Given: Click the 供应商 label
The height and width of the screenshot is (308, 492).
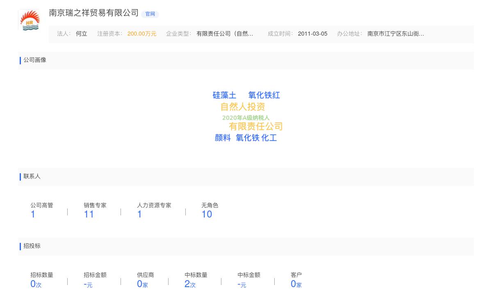Looking at the screenshot, I should pyautogui.click(x=146, y=275).
